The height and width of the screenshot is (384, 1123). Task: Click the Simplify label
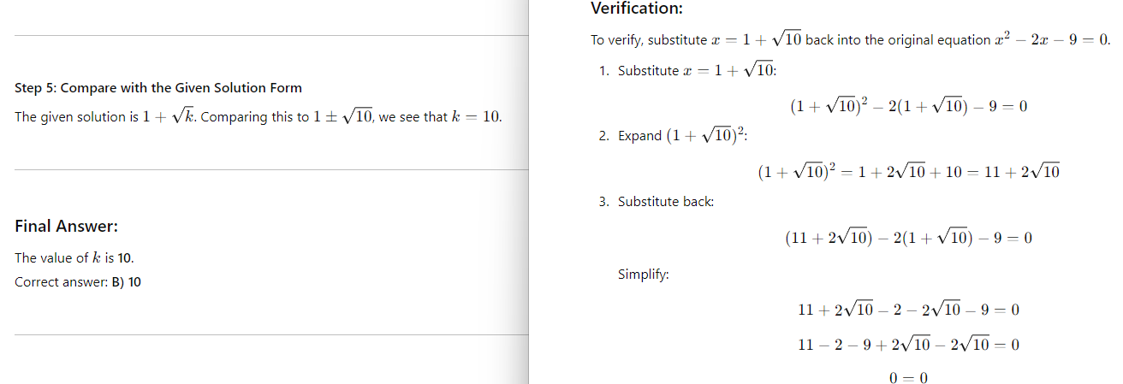(x=644, y=275)
